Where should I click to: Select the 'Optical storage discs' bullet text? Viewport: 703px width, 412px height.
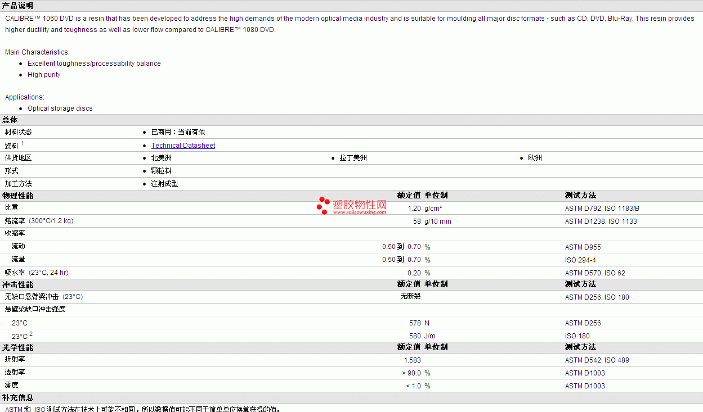point(60,108)
